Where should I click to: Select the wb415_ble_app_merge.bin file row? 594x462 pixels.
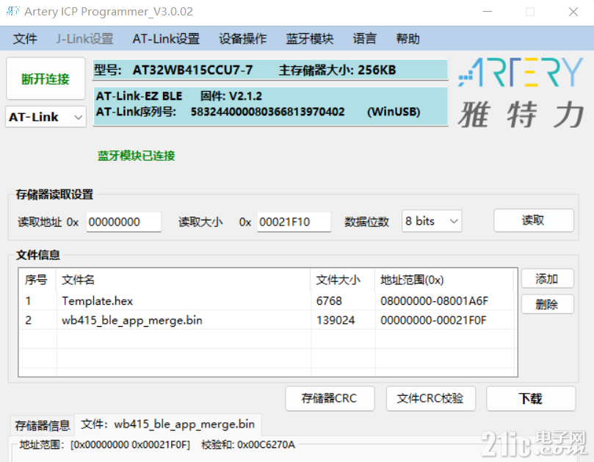(x=267, y=320)
